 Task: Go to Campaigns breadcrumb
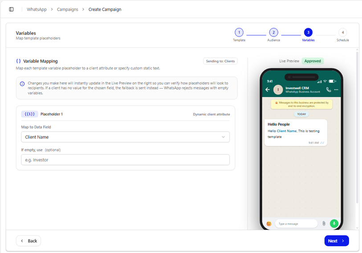point(67,9)
